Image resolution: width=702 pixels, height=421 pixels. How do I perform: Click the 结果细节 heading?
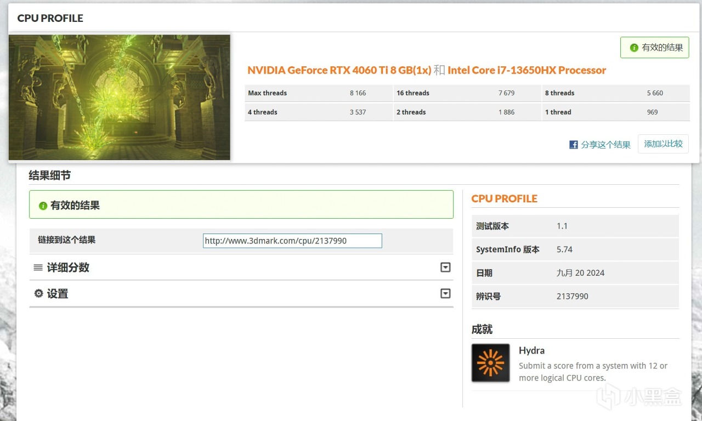pyautogui.click(x=50, y=175)
